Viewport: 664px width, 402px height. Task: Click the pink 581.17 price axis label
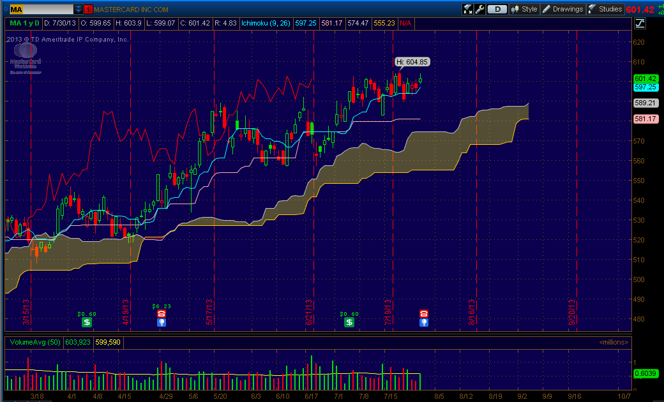[x=645, y=119]
